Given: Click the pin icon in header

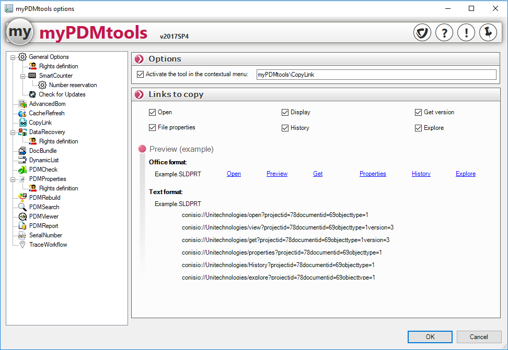Looking at the screenshot, I should (488, 33).
